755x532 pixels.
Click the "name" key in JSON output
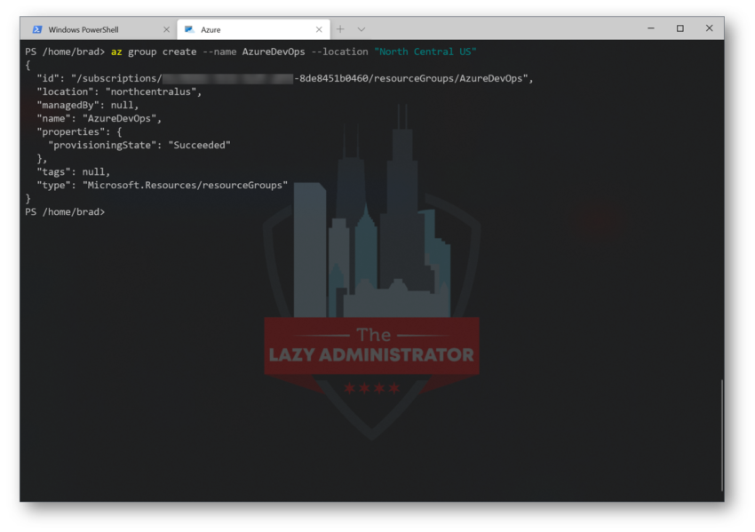coord(53,118)
